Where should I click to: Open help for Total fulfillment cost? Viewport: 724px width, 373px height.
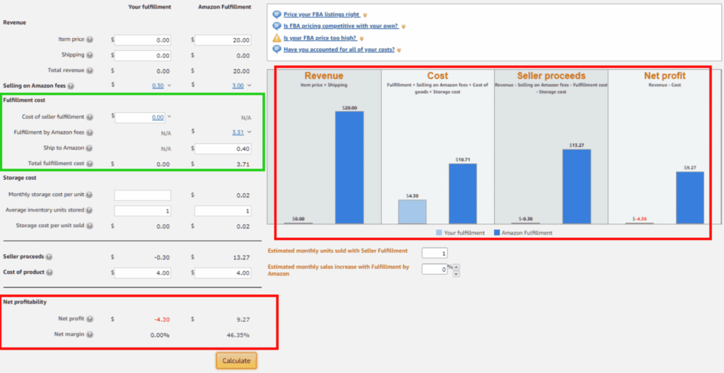(90, 163)
